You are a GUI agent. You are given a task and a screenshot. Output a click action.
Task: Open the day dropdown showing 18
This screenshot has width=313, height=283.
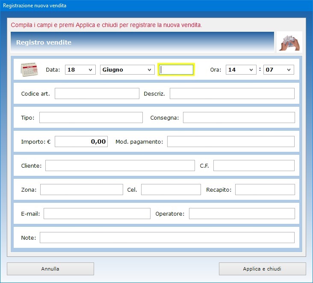pyautogui.click(x=80, y=69)
